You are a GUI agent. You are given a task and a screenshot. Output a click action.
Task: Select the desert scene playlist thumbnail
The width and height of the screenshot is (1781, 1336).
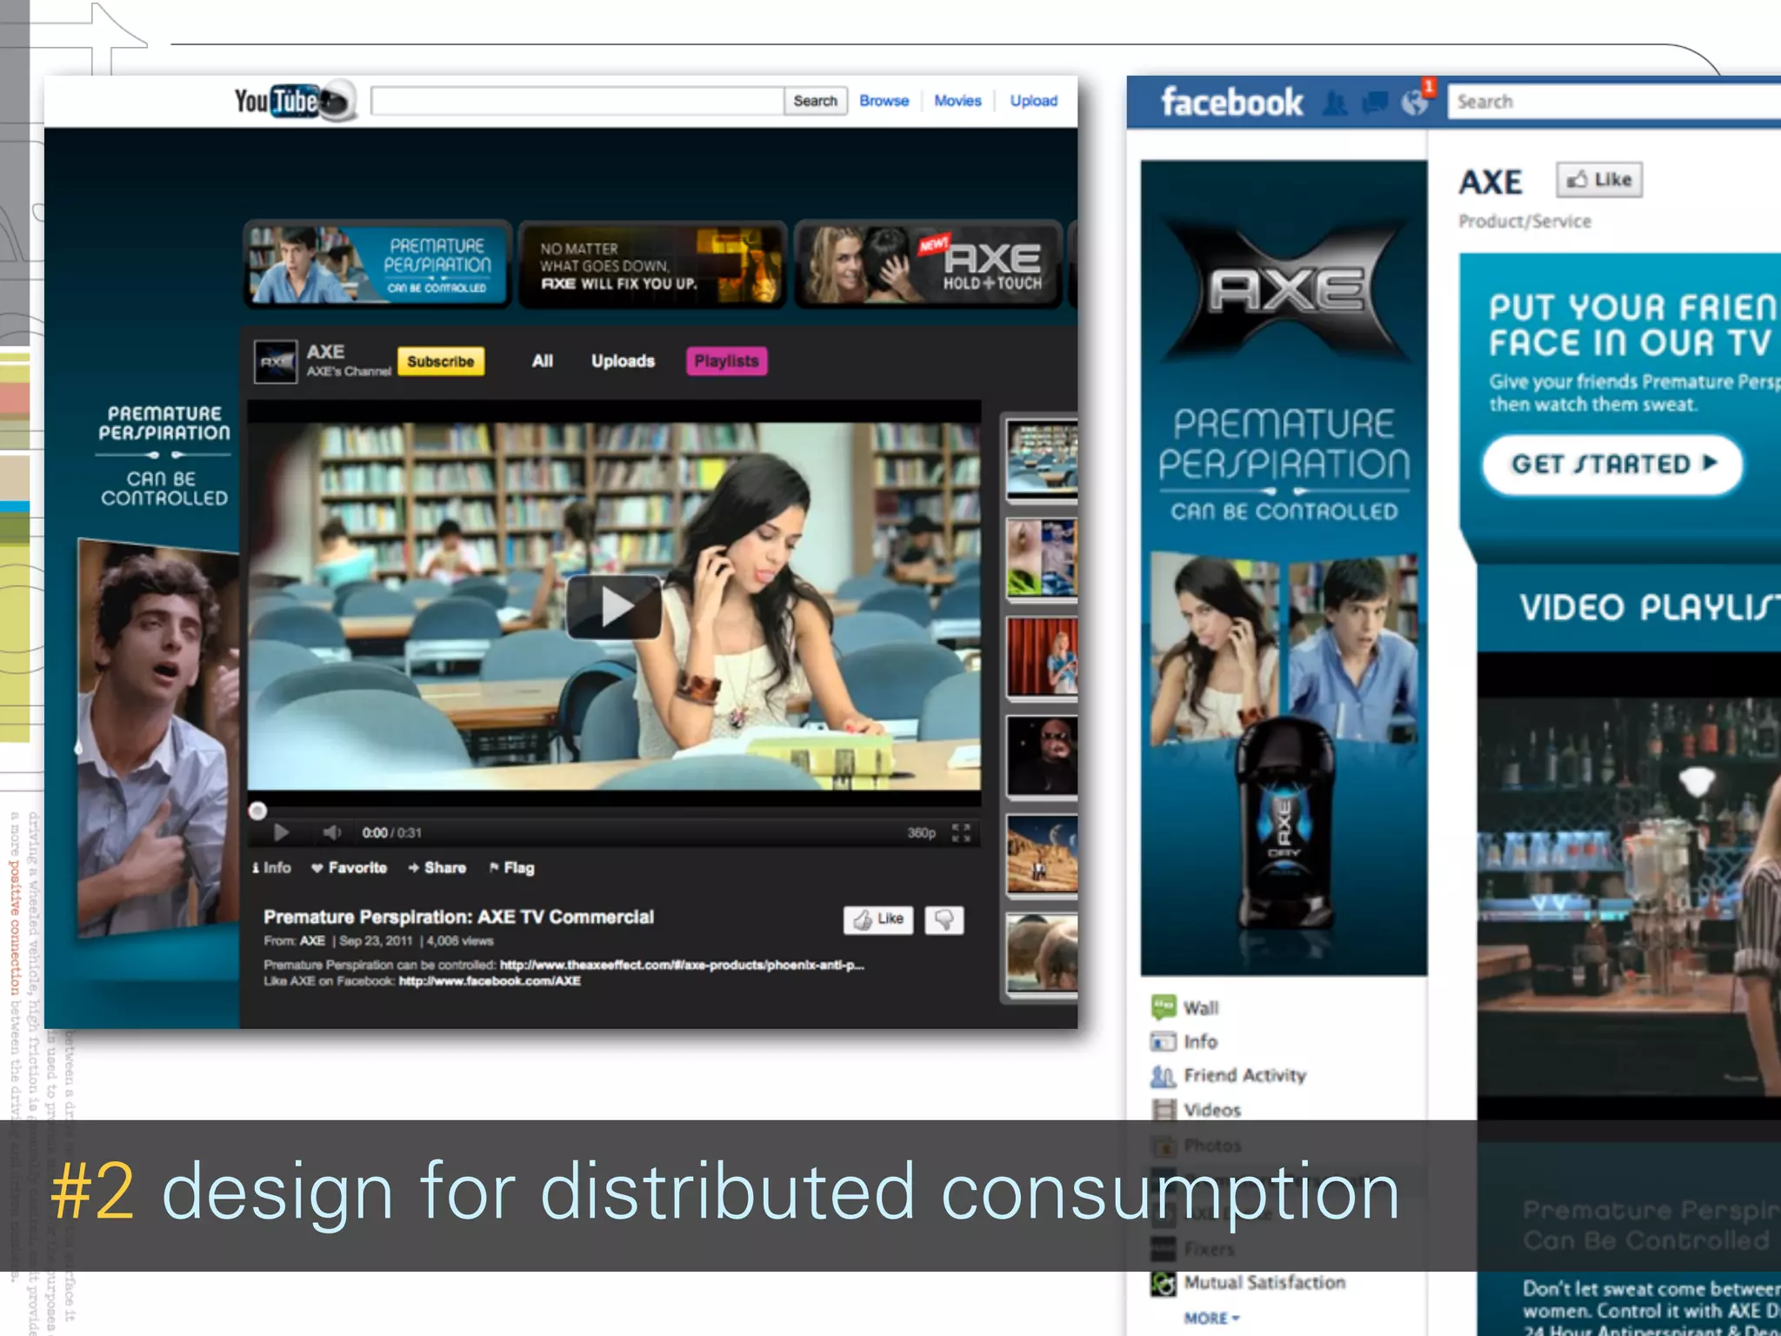click(x=1042, y=855)
